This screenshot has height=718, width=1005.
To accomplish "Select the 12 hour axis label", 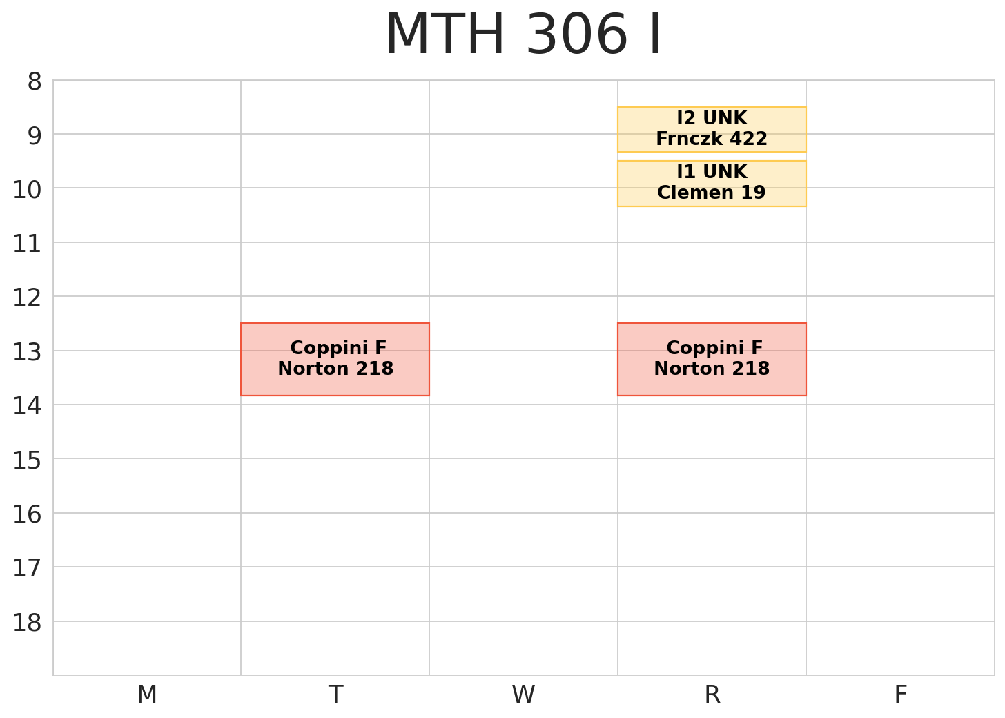I will [28, 298].
